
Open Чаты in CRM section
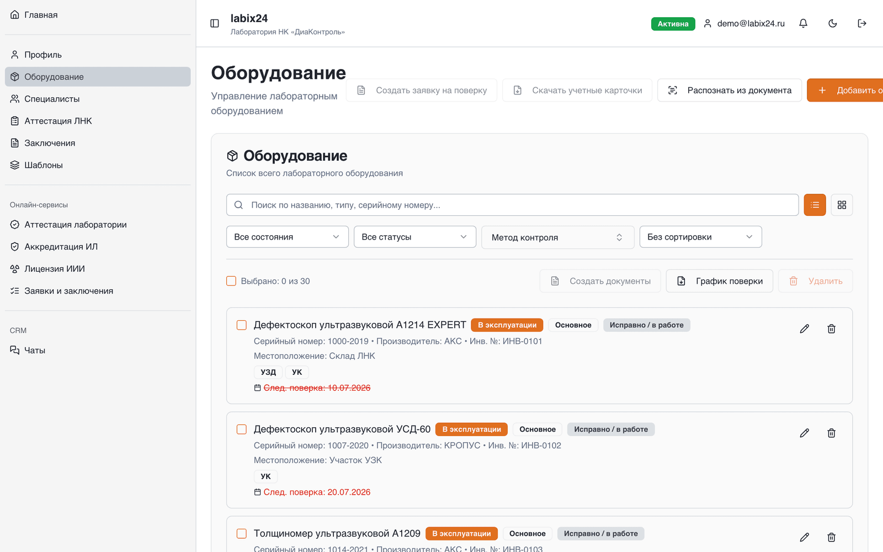(x=98, y=351)
